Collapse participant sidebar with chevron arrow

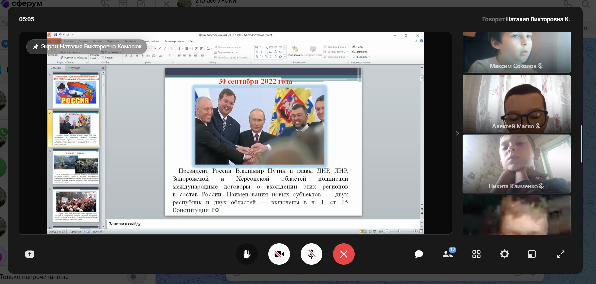pos(457,133)
